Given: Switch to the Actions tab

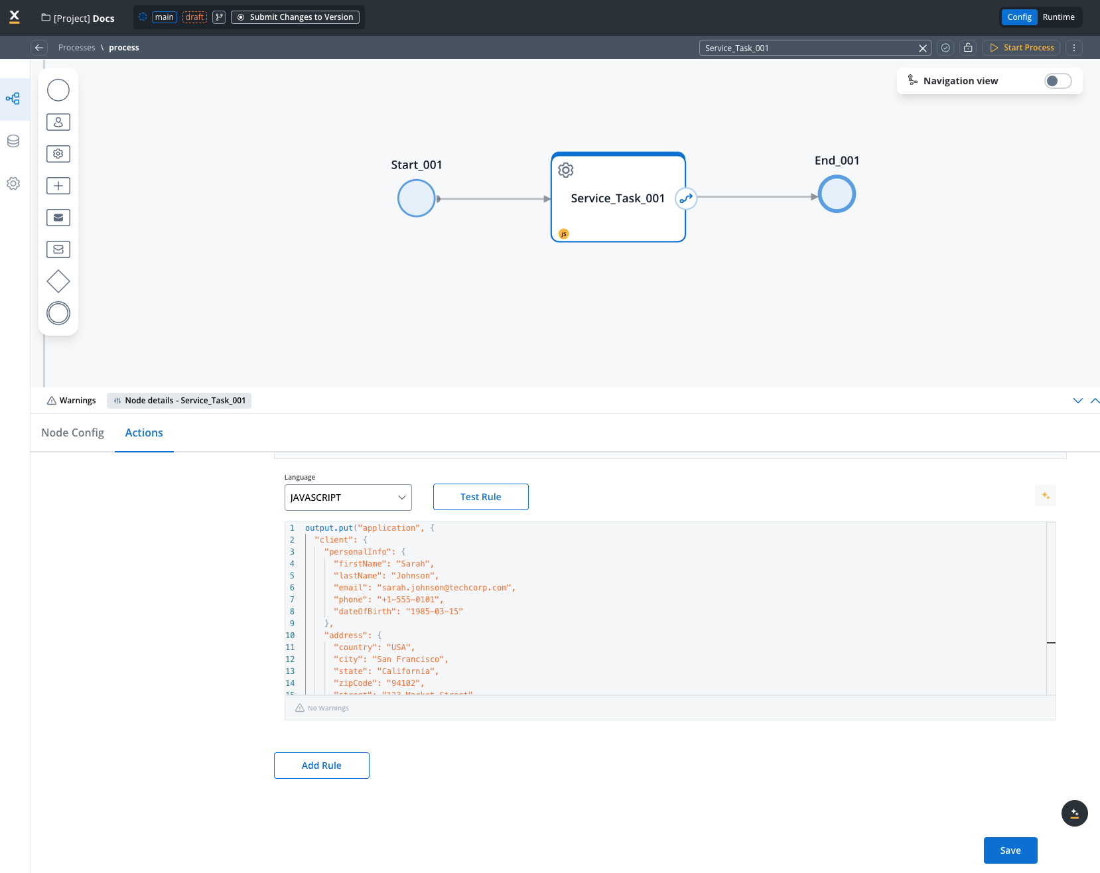Looking at the screenshot, I should click(144, 433).
